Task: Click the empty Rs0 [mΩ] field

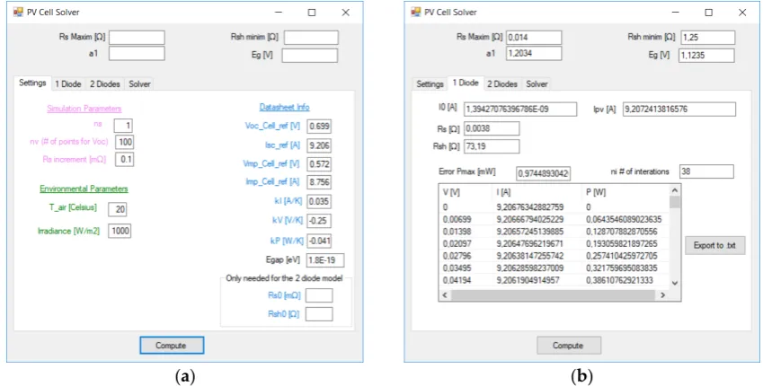Action: point(319,295)
